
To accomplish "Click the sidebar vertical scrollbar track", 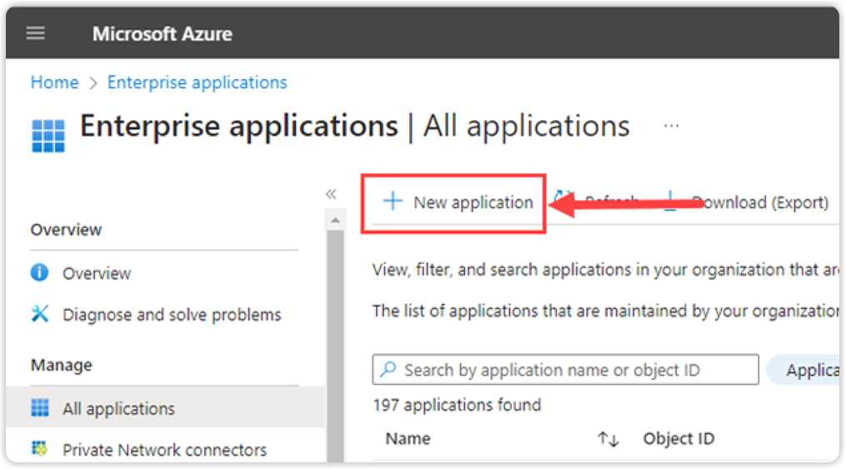I will tap(335, 345).
